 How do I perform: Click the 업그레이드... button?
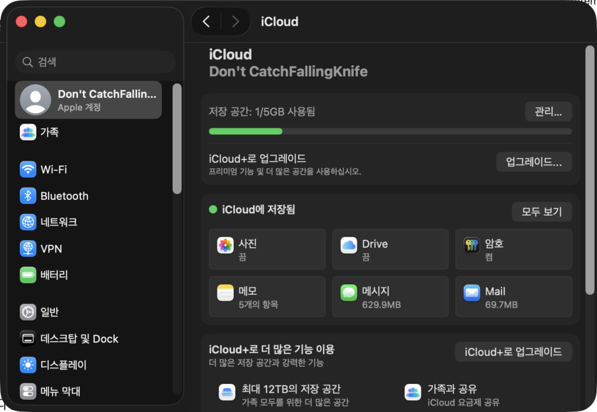click(534, 161)
